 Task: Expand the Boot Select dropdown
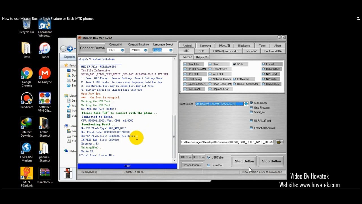coord(246,104)
